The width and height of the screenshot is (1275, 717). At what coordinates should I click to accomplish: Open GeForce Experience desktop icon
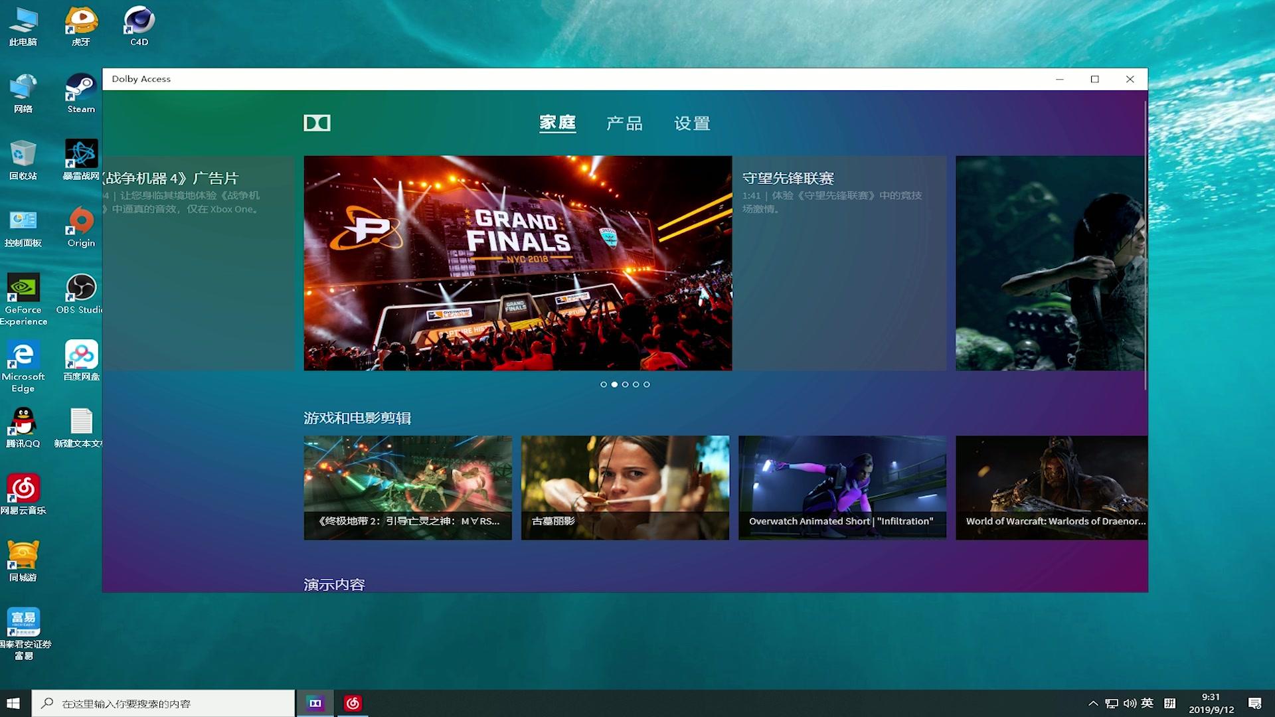pyautogui.click(x=23, y=299)
